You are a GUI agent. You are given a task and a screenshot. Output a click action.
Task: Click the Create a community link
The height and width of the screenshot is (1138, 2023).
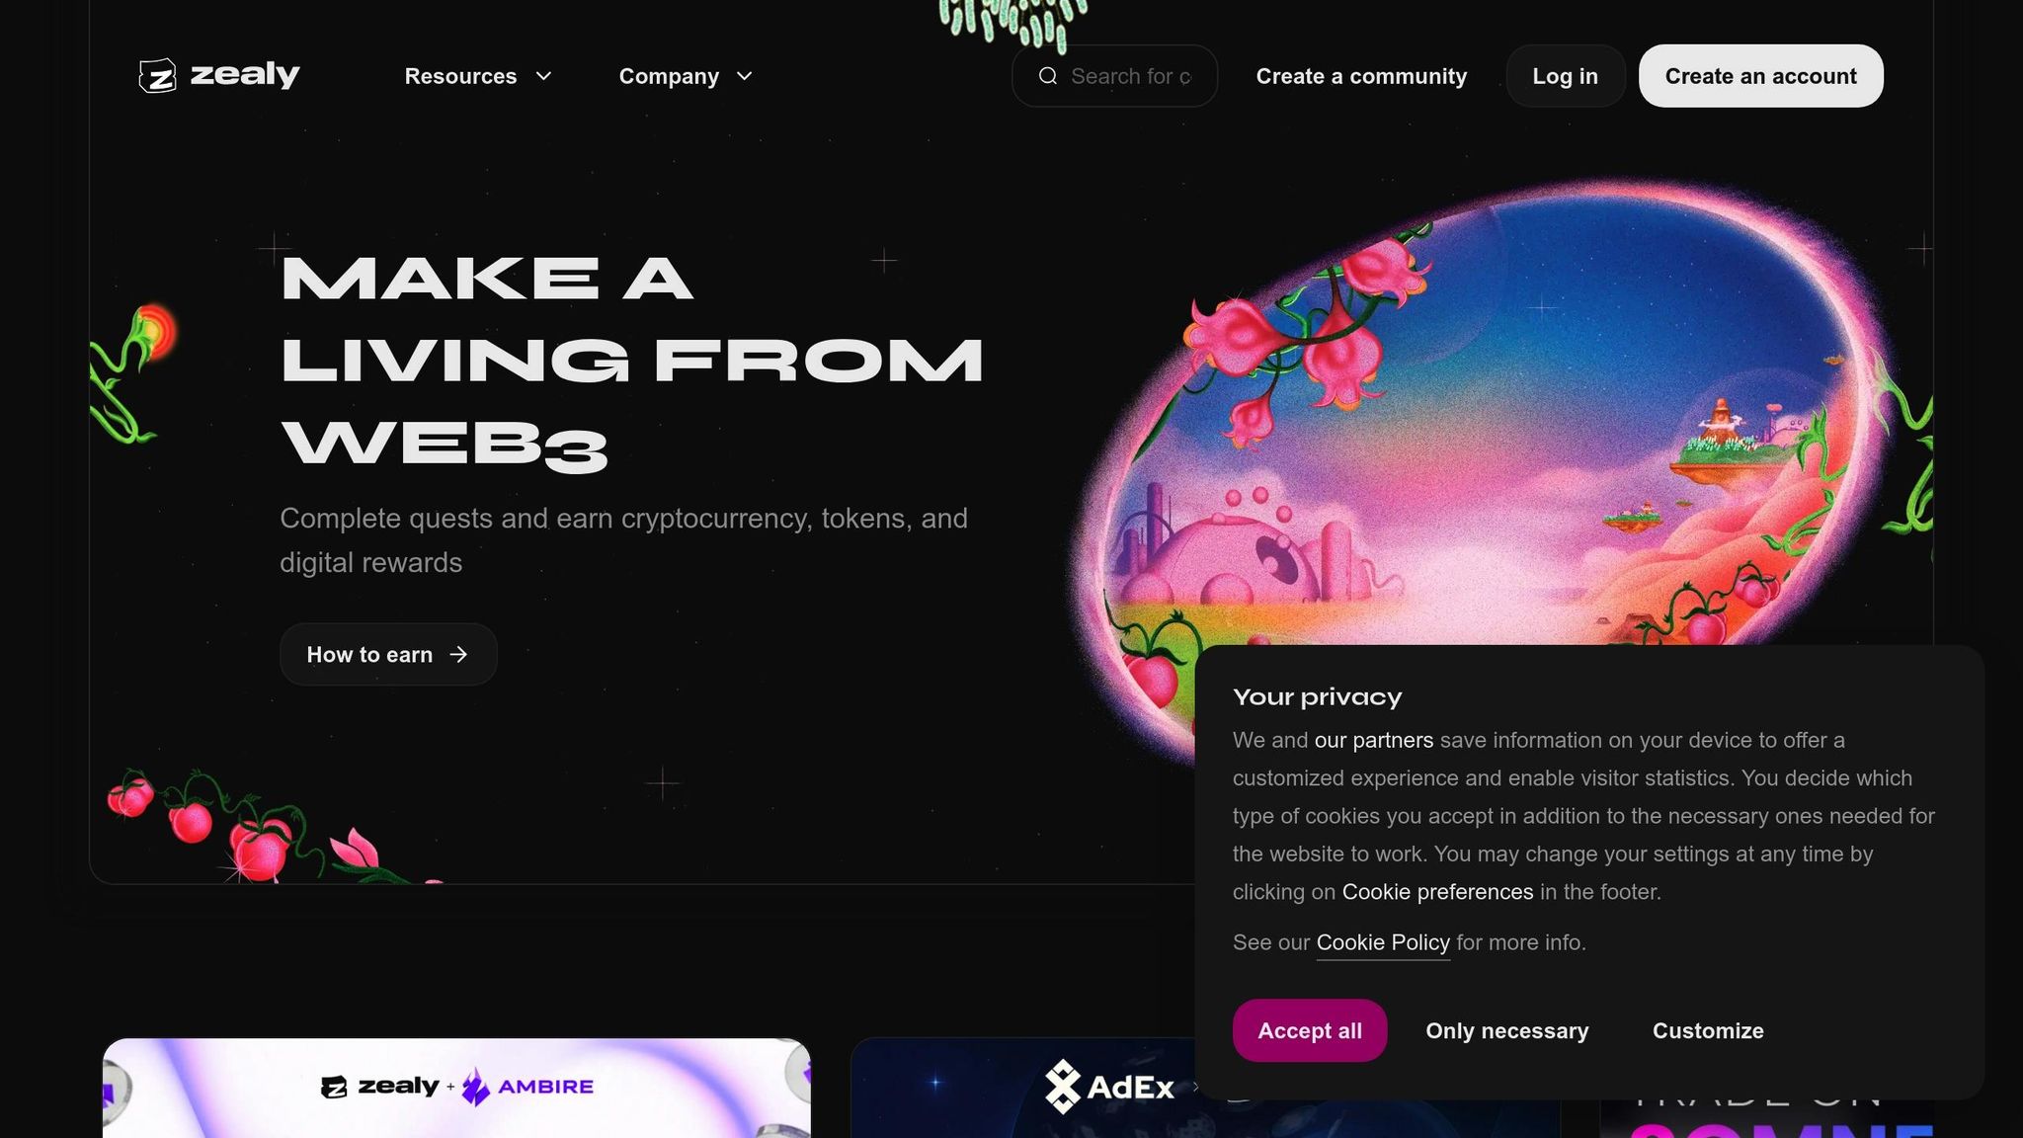1361,76
